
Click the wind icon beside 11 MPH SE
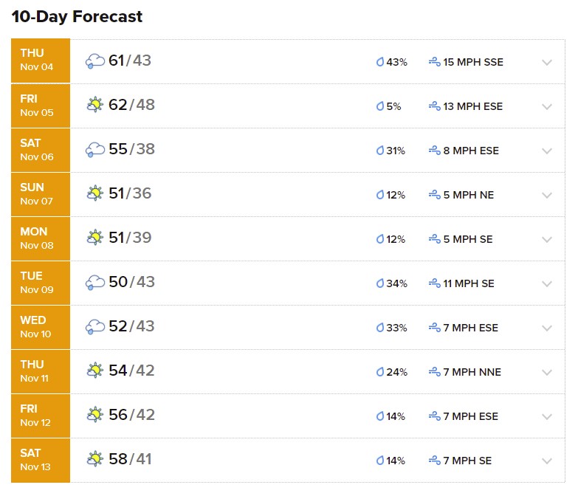coord(435,283)
